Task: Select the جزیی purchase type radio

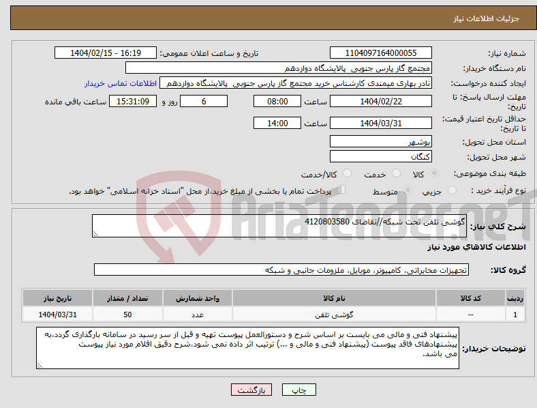Action: (x=452, y=190)
